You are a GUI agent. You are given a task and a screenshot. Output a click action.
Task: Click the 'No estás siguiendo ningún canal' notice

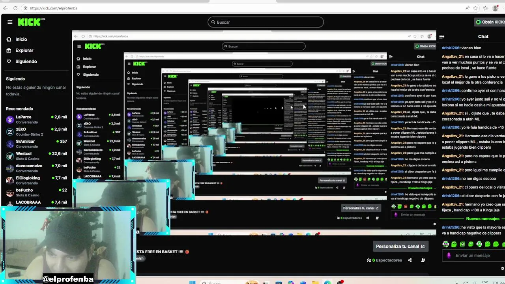36,91
